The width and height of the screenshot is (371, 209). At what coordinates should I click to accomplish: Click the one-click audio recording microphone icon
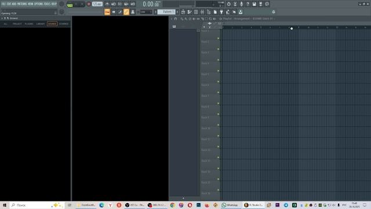(x=241, y=4)
